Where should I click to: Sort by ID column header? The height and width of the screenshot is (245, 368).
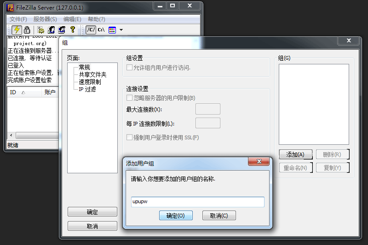(25, 92)
